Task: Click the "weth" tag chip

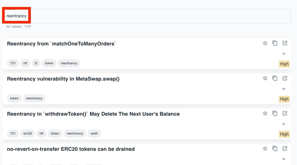Action: coord(94,133)
